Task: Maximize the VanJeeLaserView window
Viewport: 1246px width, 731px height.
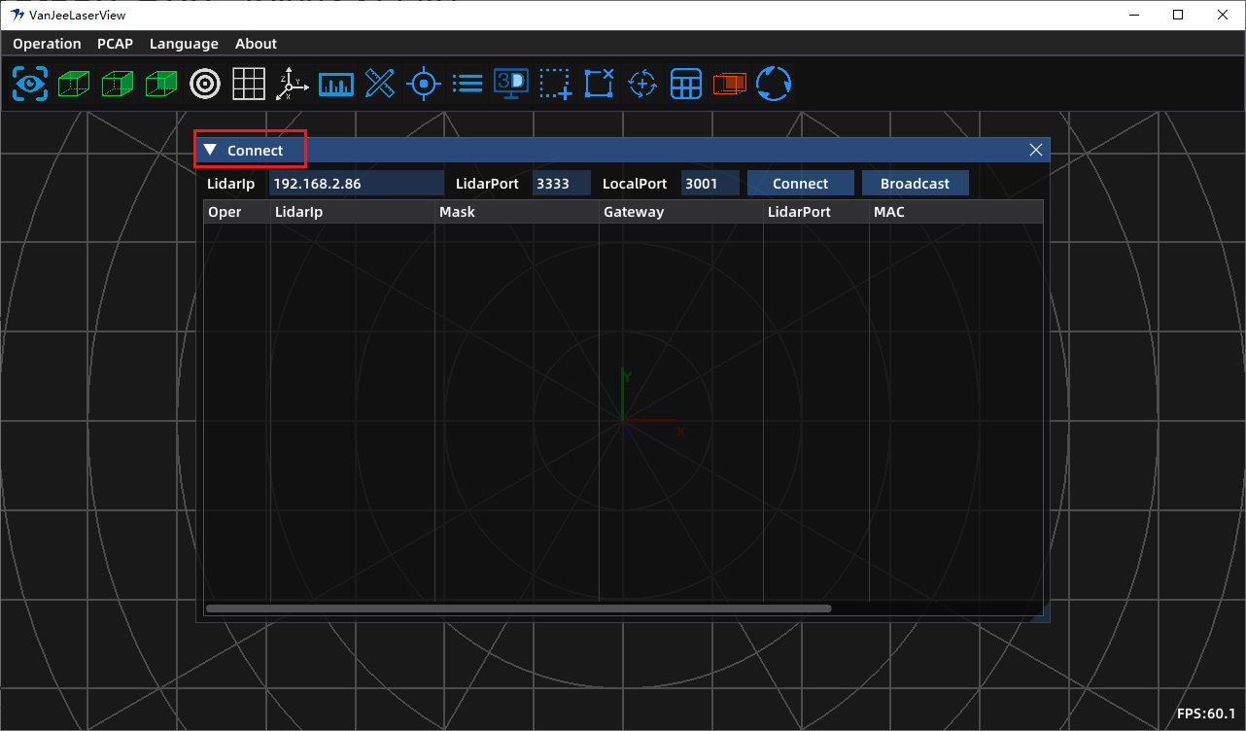Action: (1178, 15)
